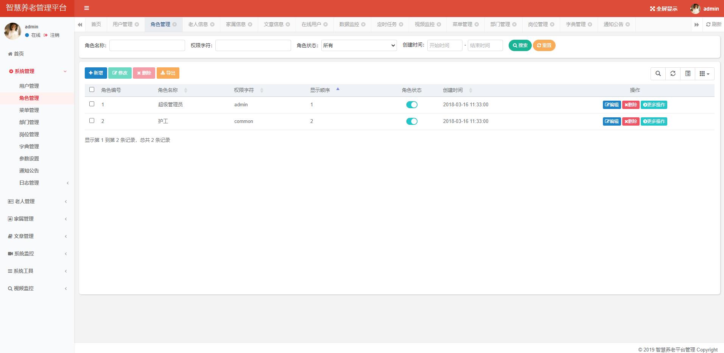The image size is (724, 353).
Task: Click the 开始时间 date field
Action: point(445,45)
